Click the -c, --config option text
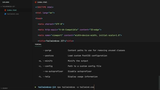160x90 pixels. coord(45,66)
